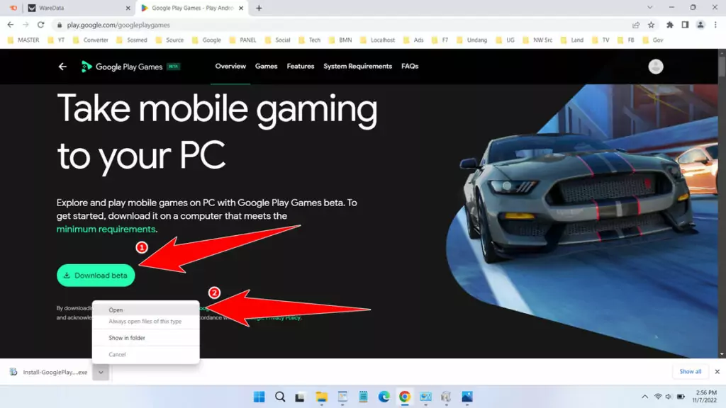Expand the downloaded installer's options menu
726x408 pixels.
pyautogui.click(x=100, y=371)
